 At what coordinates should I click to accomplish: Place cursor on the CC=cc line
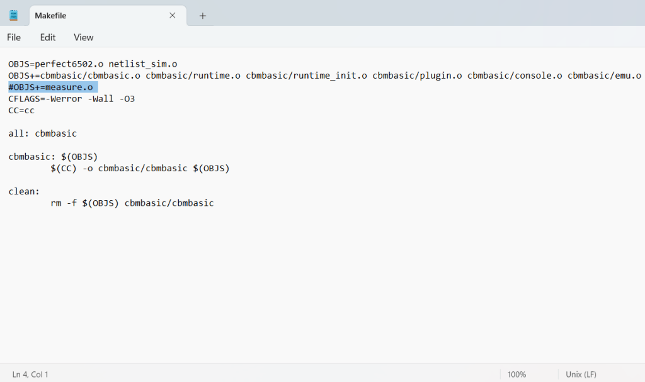(21, 111)
